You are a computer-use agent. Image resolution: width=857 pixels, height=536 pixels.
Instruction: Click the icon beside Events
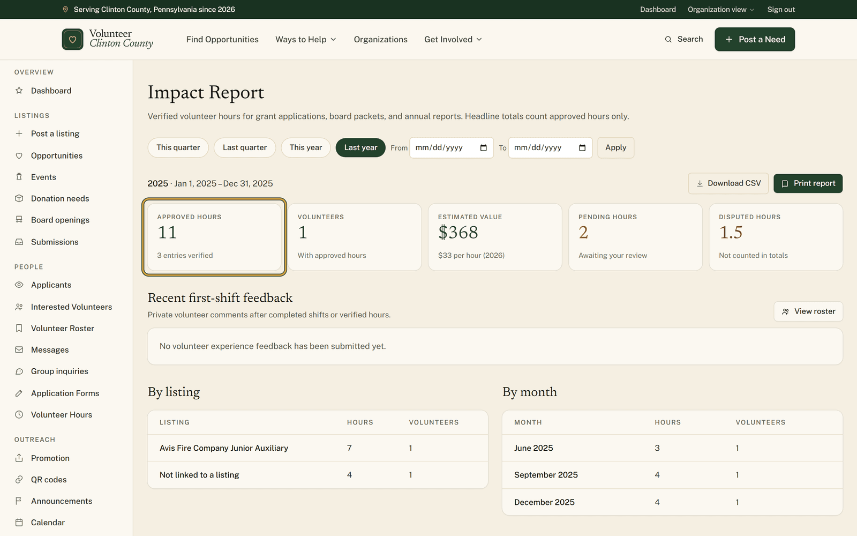click(x=19, y=177)
